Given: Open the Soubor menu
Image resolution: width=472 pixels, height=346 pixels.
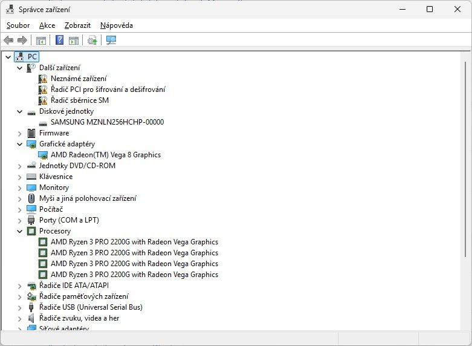Looking at the screenshot, I should click(18, 25).
